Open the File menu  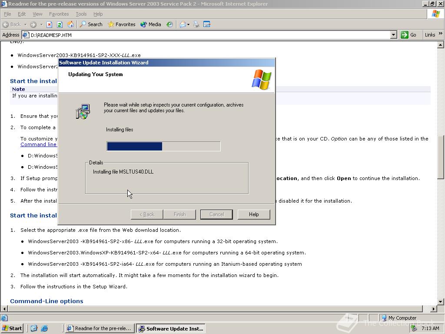click(7, 14)
